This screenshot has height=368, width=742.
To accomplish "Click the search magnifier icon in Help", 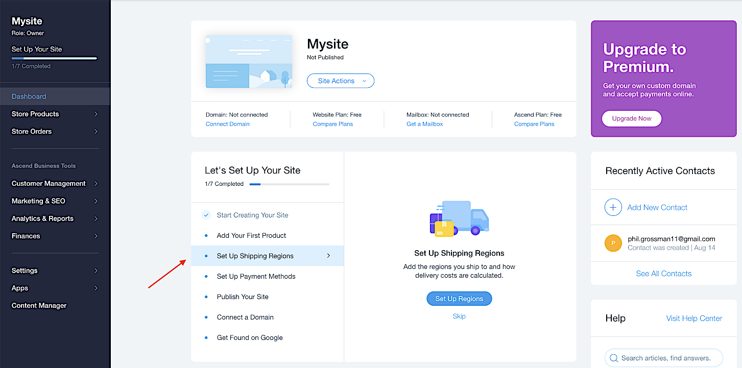I will [x=613, y=358].
